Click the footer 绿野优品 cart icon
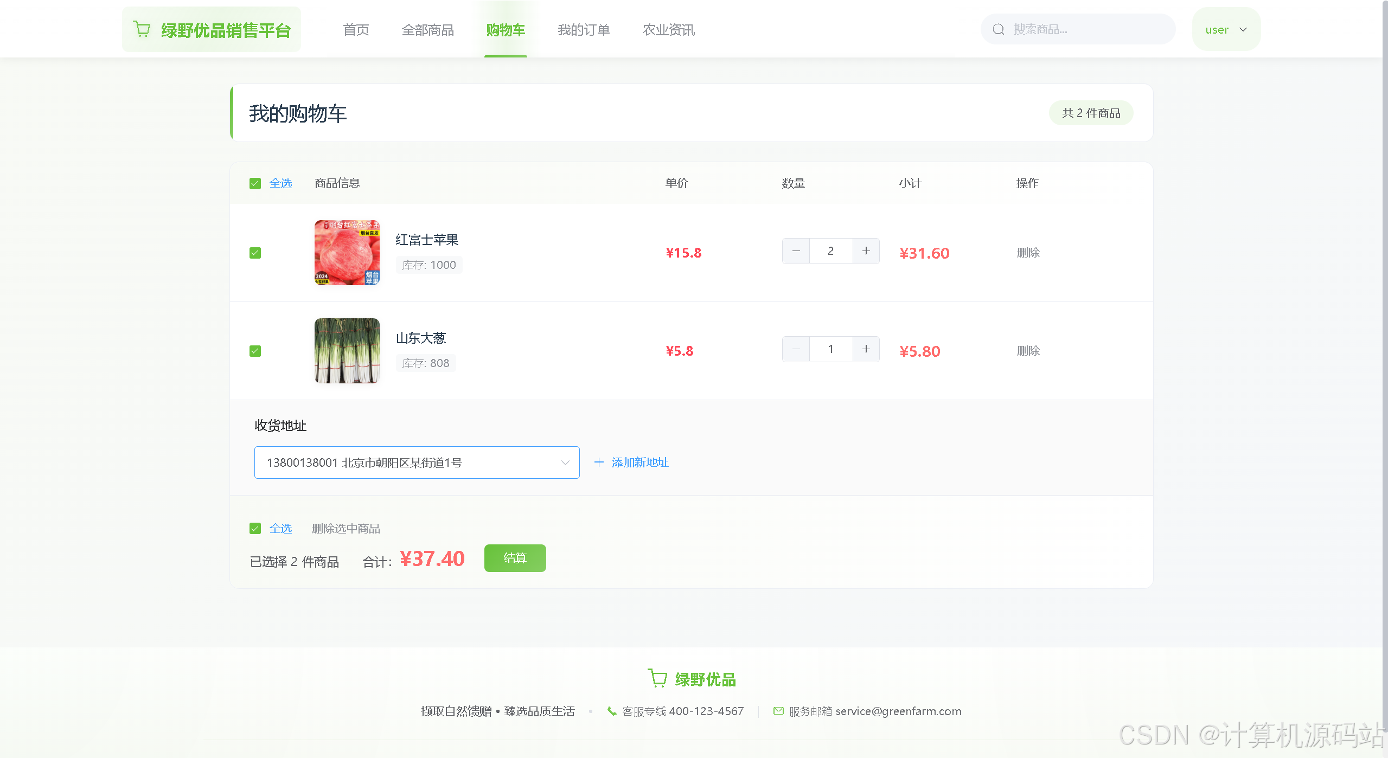This screenshot has height=758, width=1388. [657, 678]
